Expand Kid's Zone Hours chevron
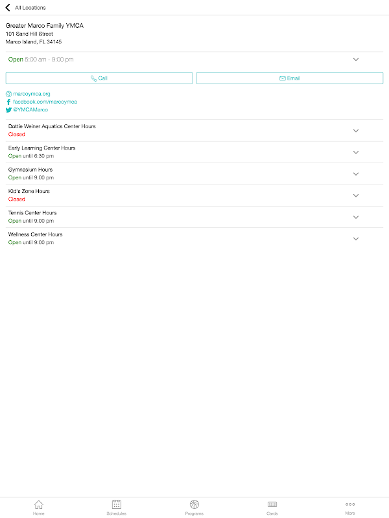This screenshot has height=518, width=389. pyautogui.click(x=356, y=196)
